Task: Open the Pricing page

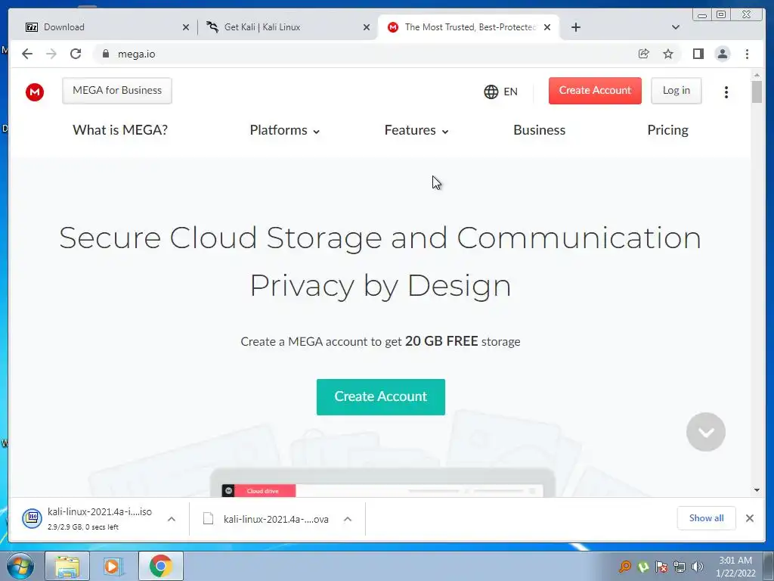Action: [x=667, y=130]
